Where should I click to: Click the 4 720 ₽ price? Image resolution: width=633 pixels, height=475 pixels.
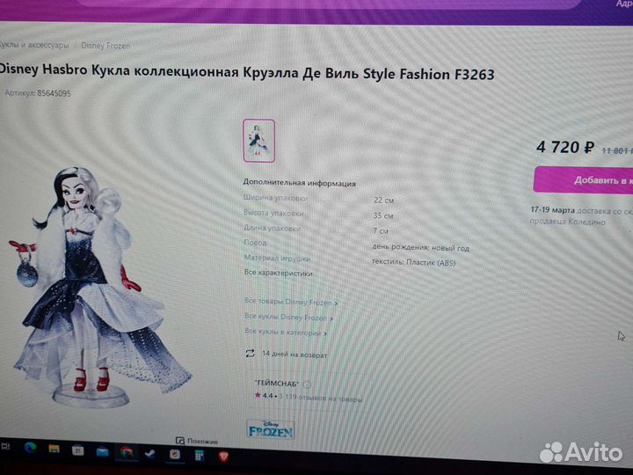point(565,147)
